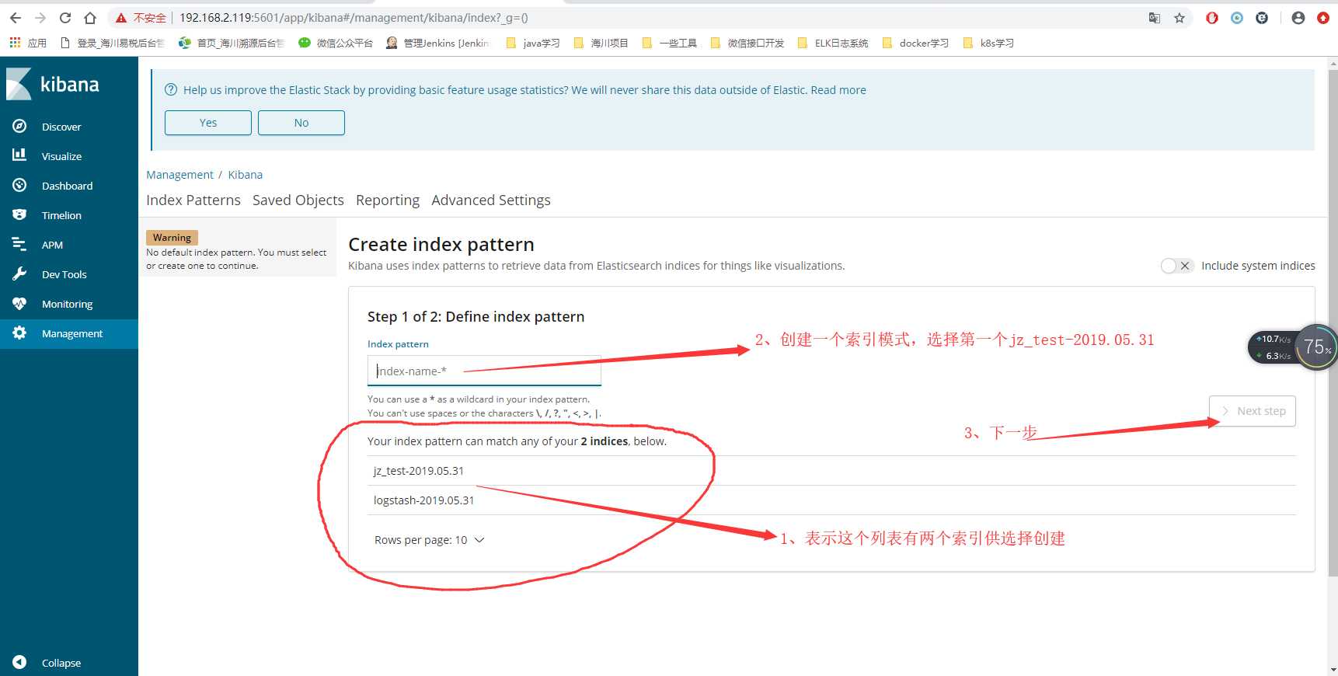Open Discover from the sidebar compass icon
Image resolution: width=1338 pixels, height=676 pixels.
(19, 126)
